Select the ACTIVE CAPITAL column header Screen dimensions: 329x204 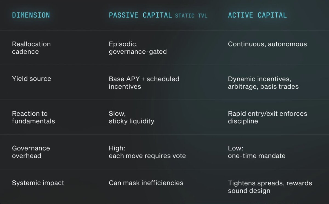click(257, 15)
